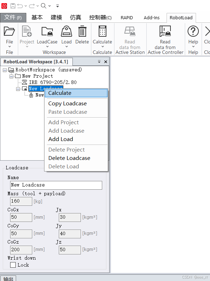Choose Copy Loadcase in context menu

[x=76, y=104]
